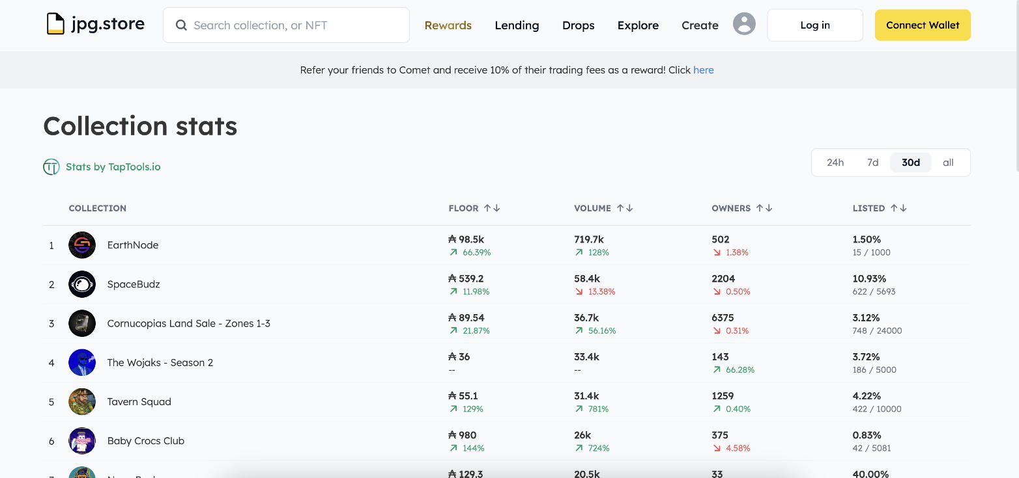
Task: Switch stats timeframe to 24h
Action: (835, 163)
